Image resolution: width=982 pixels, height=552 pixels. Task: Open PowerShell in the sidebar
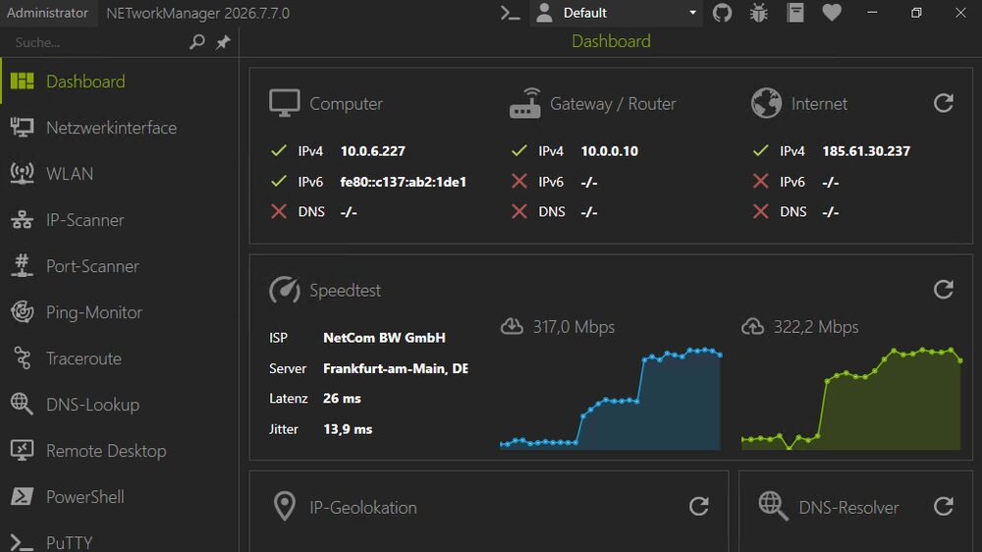119,497
